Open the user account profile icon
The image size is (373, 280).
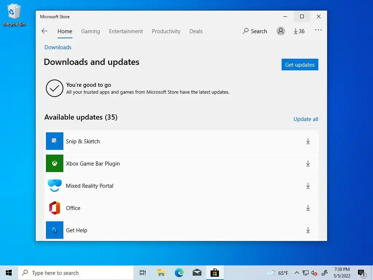point(281,31)
